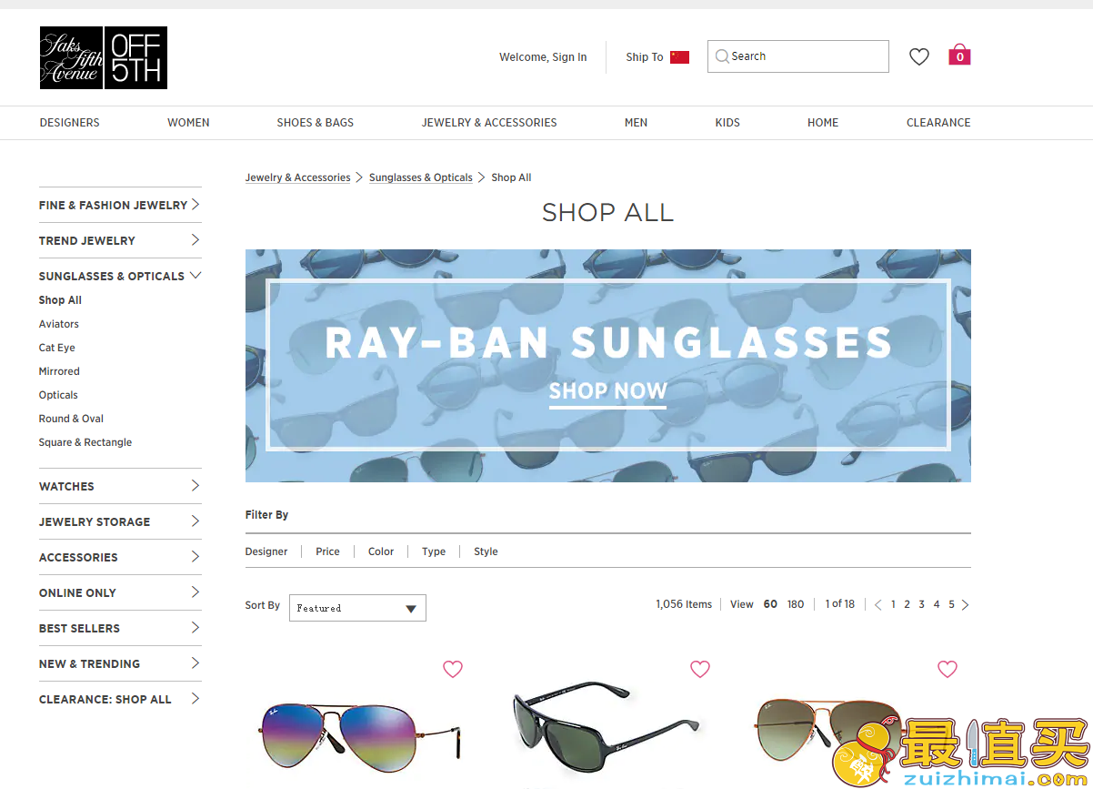Screen dimensions: 1093x789
Task: Select Round & Oval subcategory
Action: (x=71, y=419)
